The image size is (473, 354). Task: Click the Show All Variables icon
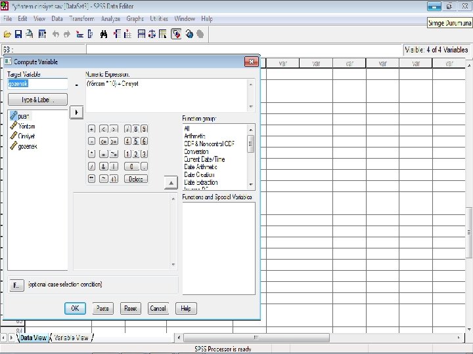tap(200, 34)
